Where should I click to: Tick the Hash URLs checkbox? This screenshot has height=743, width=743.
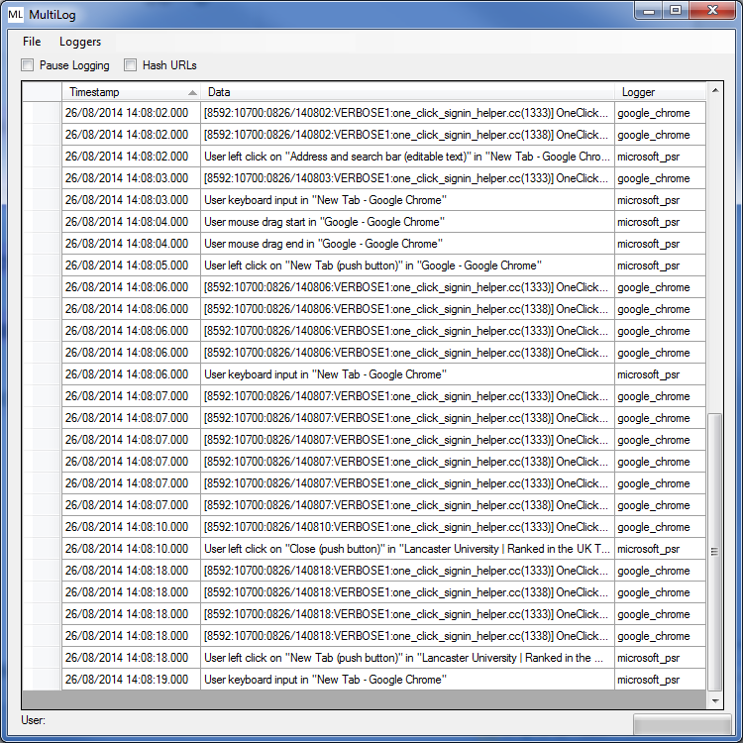click(131, 65)
